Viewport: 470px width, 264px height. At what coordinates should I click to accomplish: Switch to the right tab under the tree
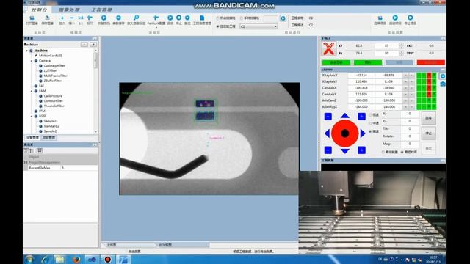[48, 137]
